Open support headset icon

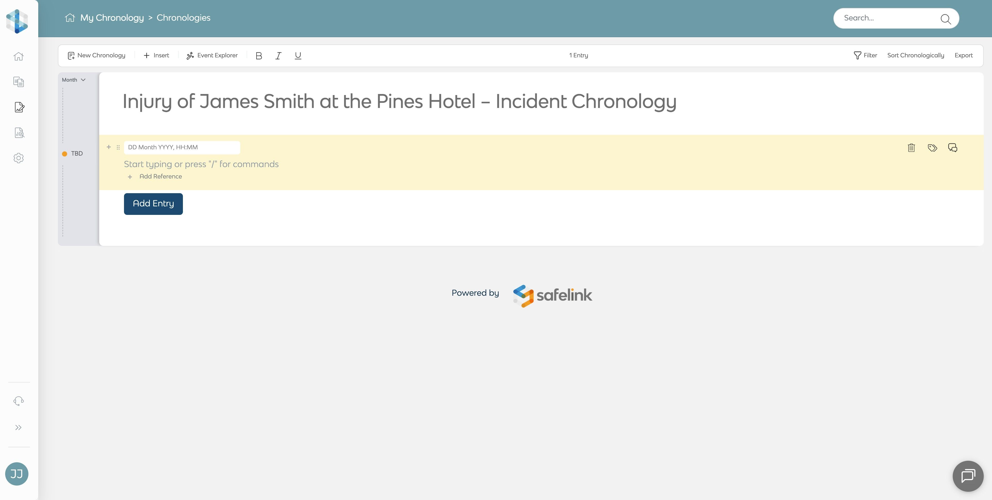tap(19, 401)
